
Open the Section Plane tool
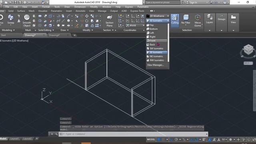click(109, 21)
